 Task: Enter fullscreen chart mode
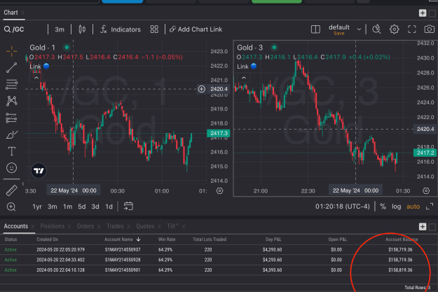coord(412,29)
